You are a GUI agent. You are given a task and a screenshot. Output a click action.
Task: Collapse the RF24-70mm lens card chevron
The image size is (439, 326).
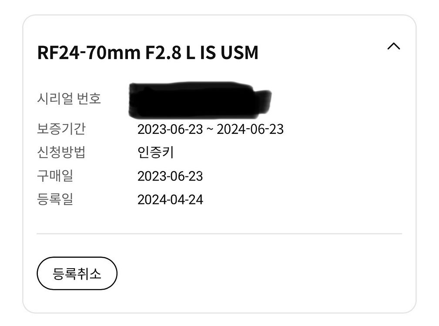coord(393,47)
